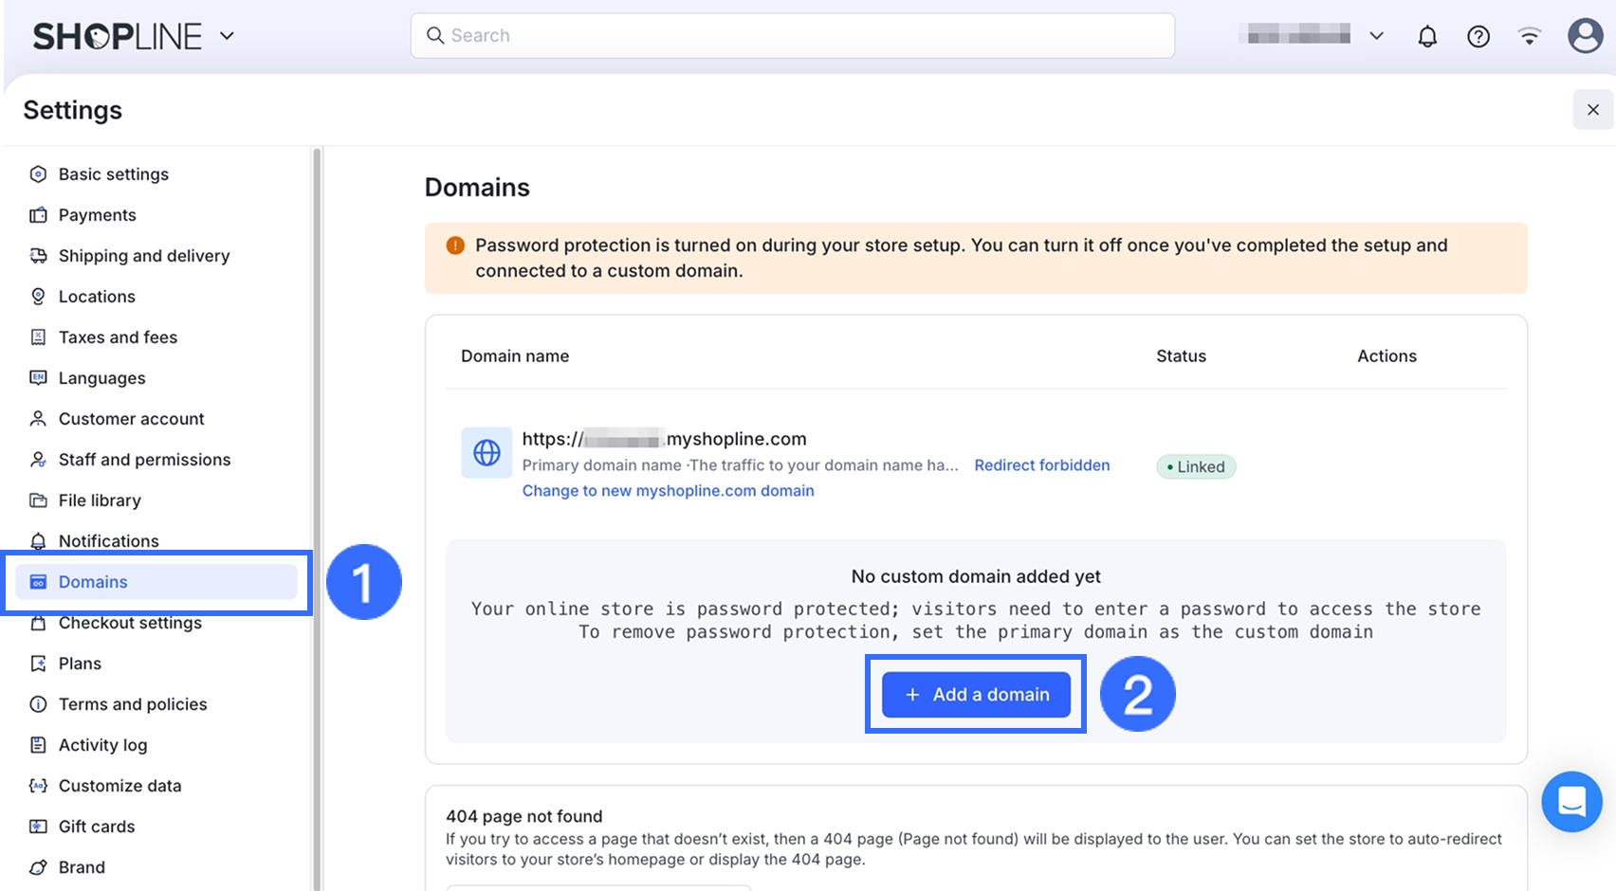Viewport: 1616px width, 891px height.
Task: Open Checkout settings from the sidebar
Action: point(130,624)
